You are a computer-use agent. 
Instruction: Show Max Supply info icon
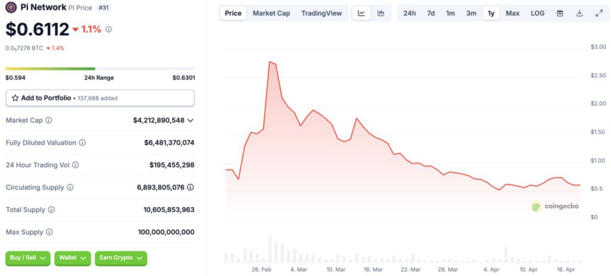coord(49,232)
